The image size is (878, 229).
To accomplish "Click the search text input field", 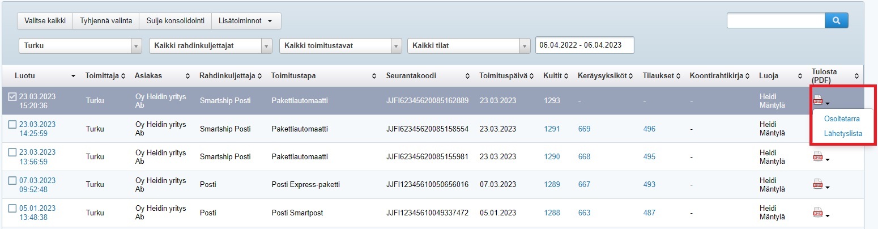I will (775, 21).
